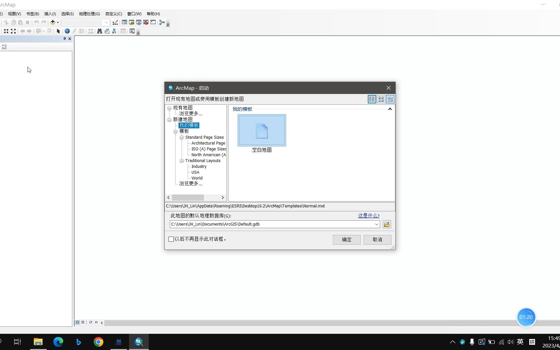Collapse the Traditional Layouts node
560x350 pixels.
181,161
